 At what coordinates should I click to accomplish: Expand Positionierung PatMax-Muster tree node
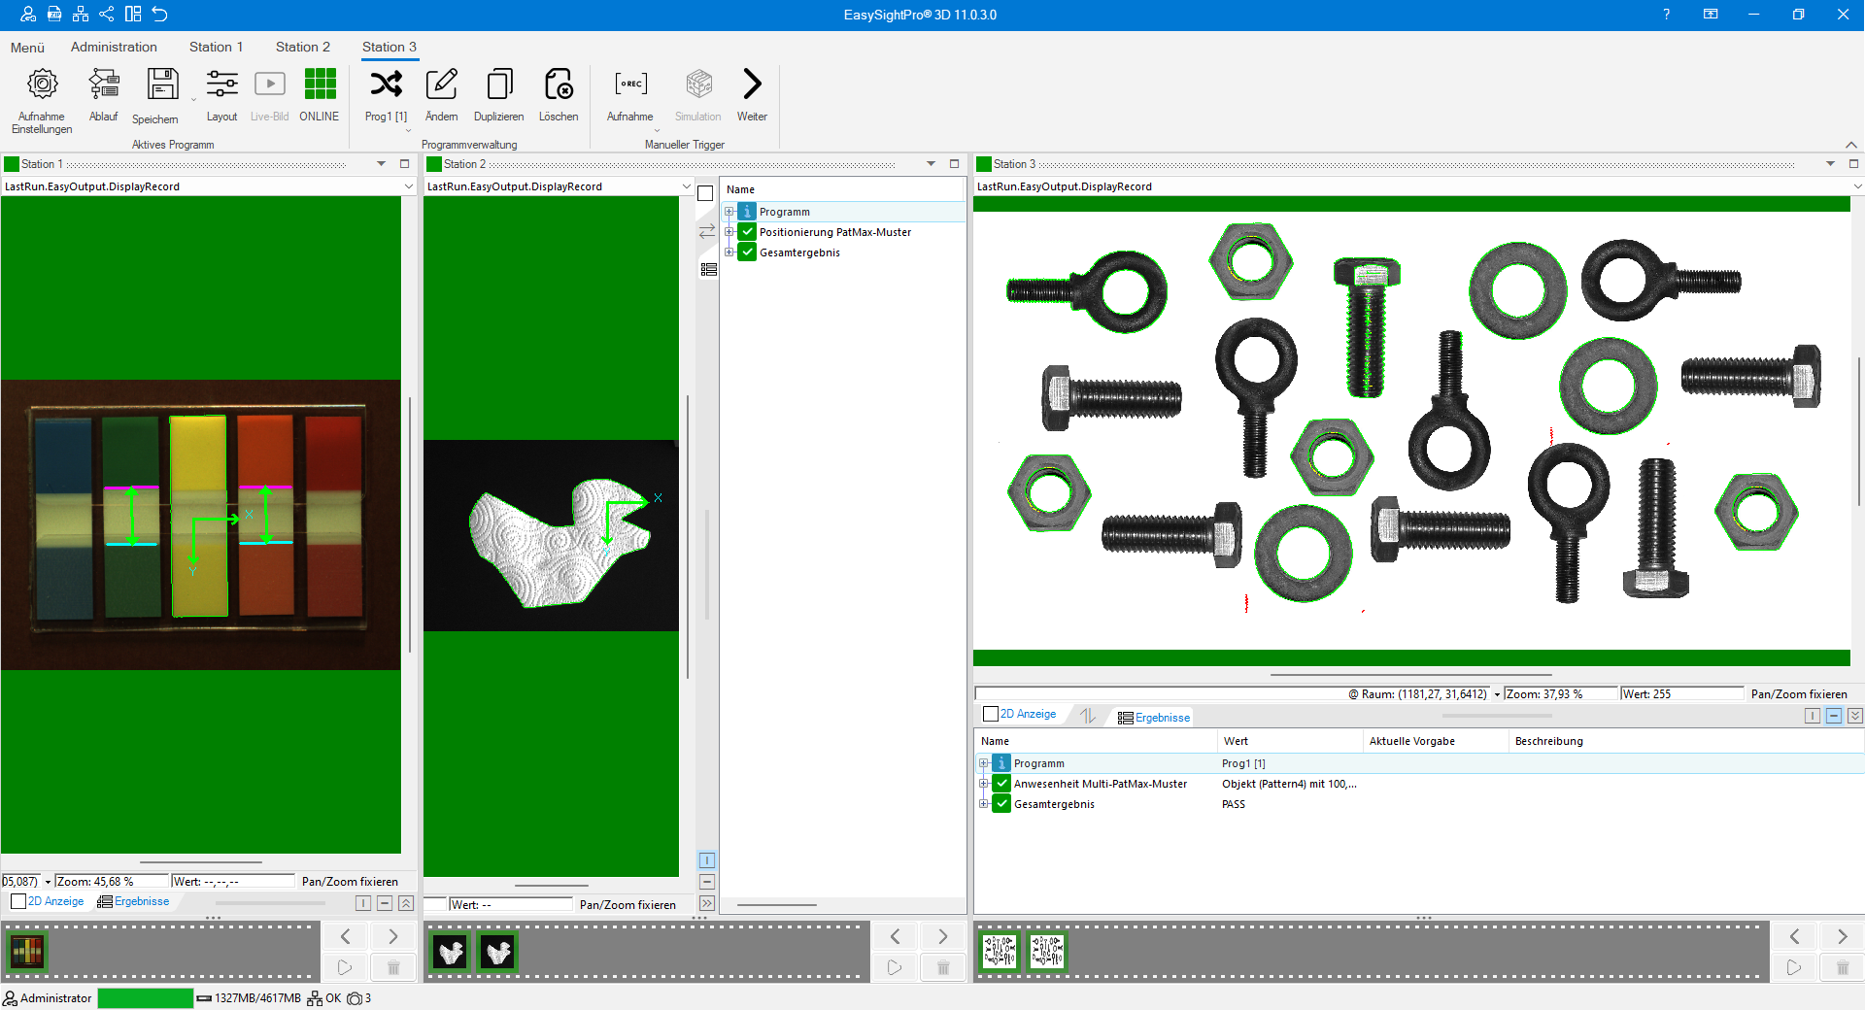click(x=729, y=232)
